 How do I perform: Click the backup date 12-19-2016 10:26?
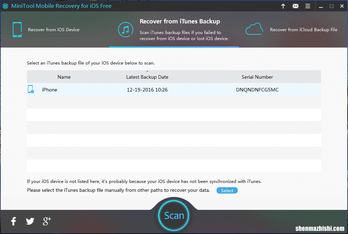147,90
